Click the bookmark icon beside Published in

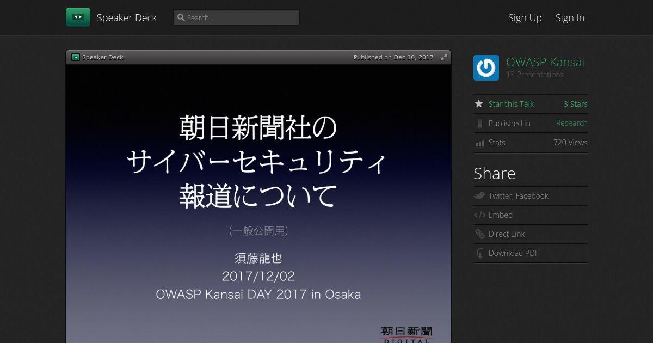[479, 124]
